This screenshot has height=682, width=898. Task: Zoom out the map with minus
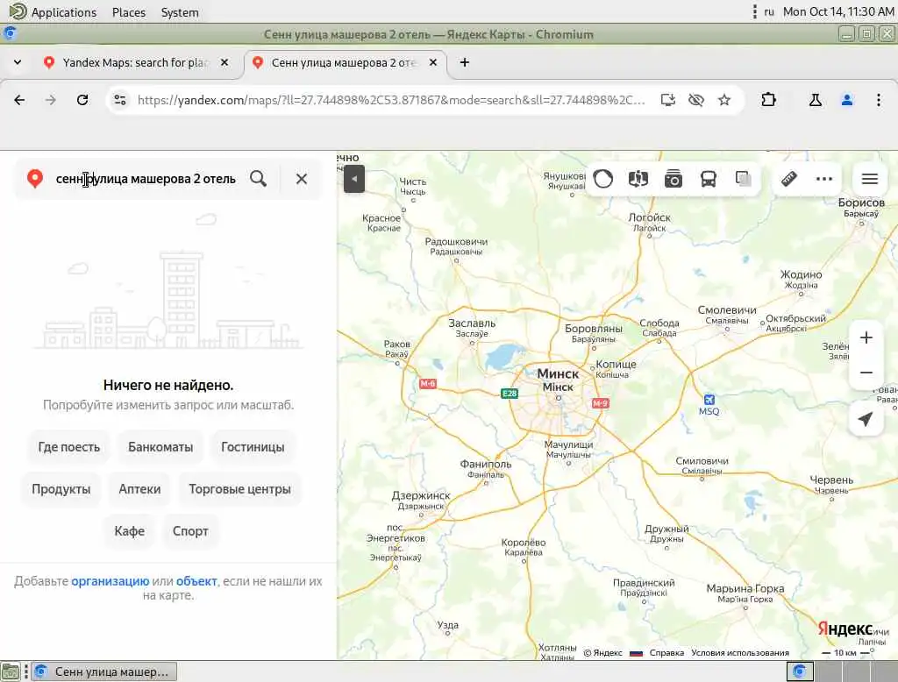click(x=866, y=373)
